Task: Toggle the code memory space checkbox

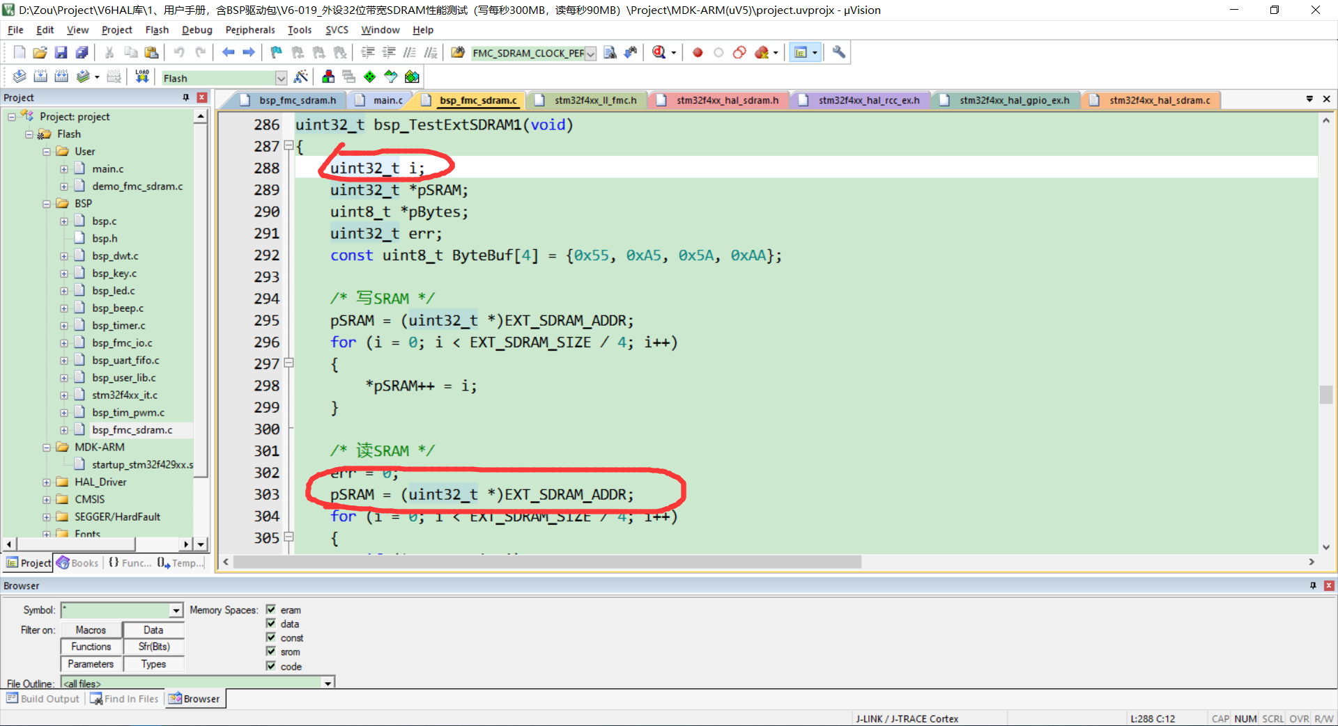Action: pyautogui.click(x=271, y=666)
